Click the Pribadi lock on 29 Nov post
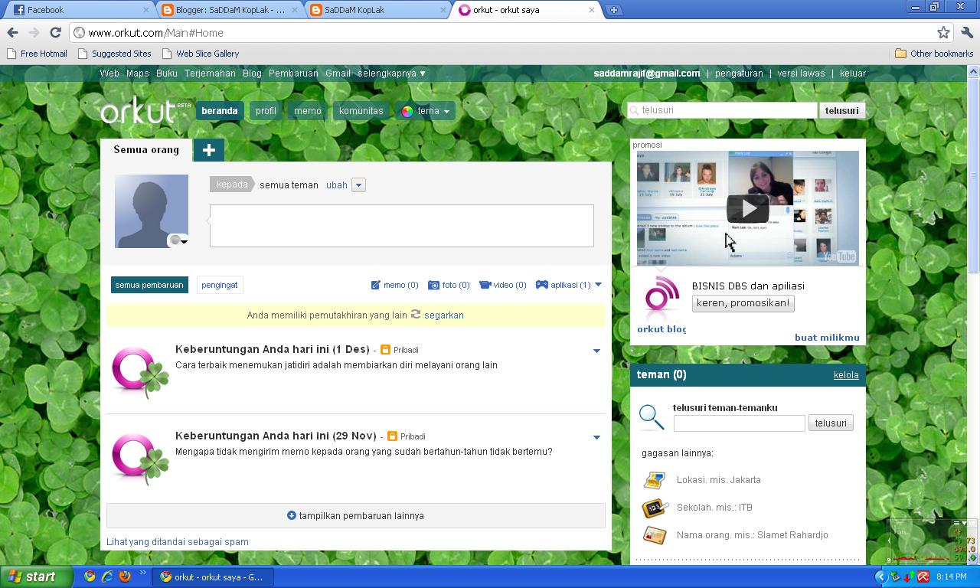Image resolution: width=980 pixels, height=588 pixels. click(392, 436)
